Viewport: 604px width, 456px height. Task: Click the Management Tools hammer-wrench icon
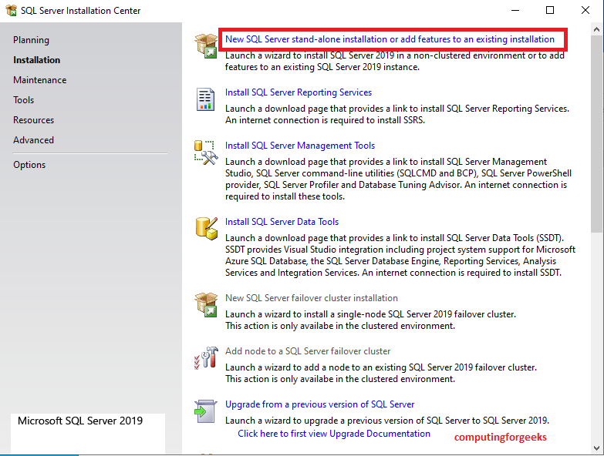(206, 153)
